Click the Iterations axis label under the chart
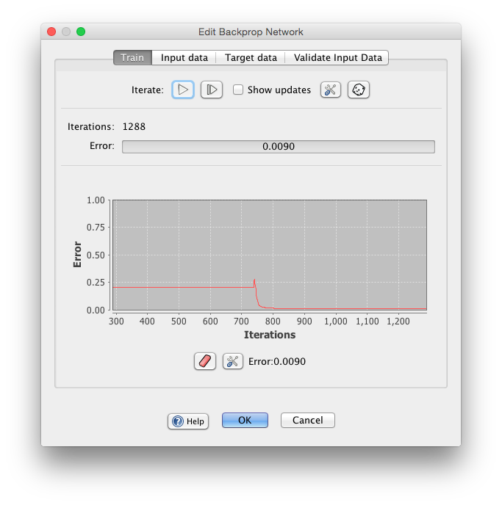This screenshot has width=502, height=505. tap(270, 335)
